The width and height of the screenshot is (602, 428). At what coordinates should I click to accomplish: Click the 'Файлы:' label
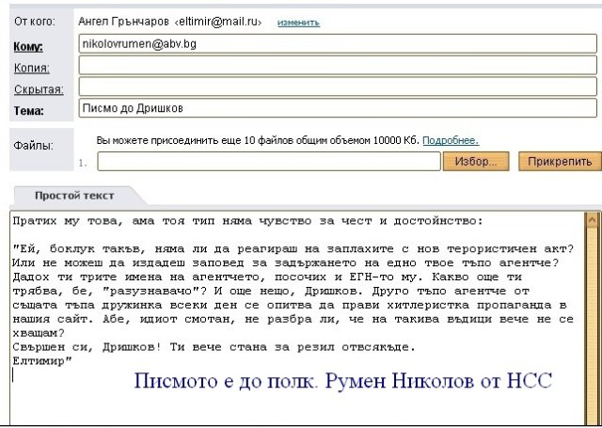(x=34, y=146)
